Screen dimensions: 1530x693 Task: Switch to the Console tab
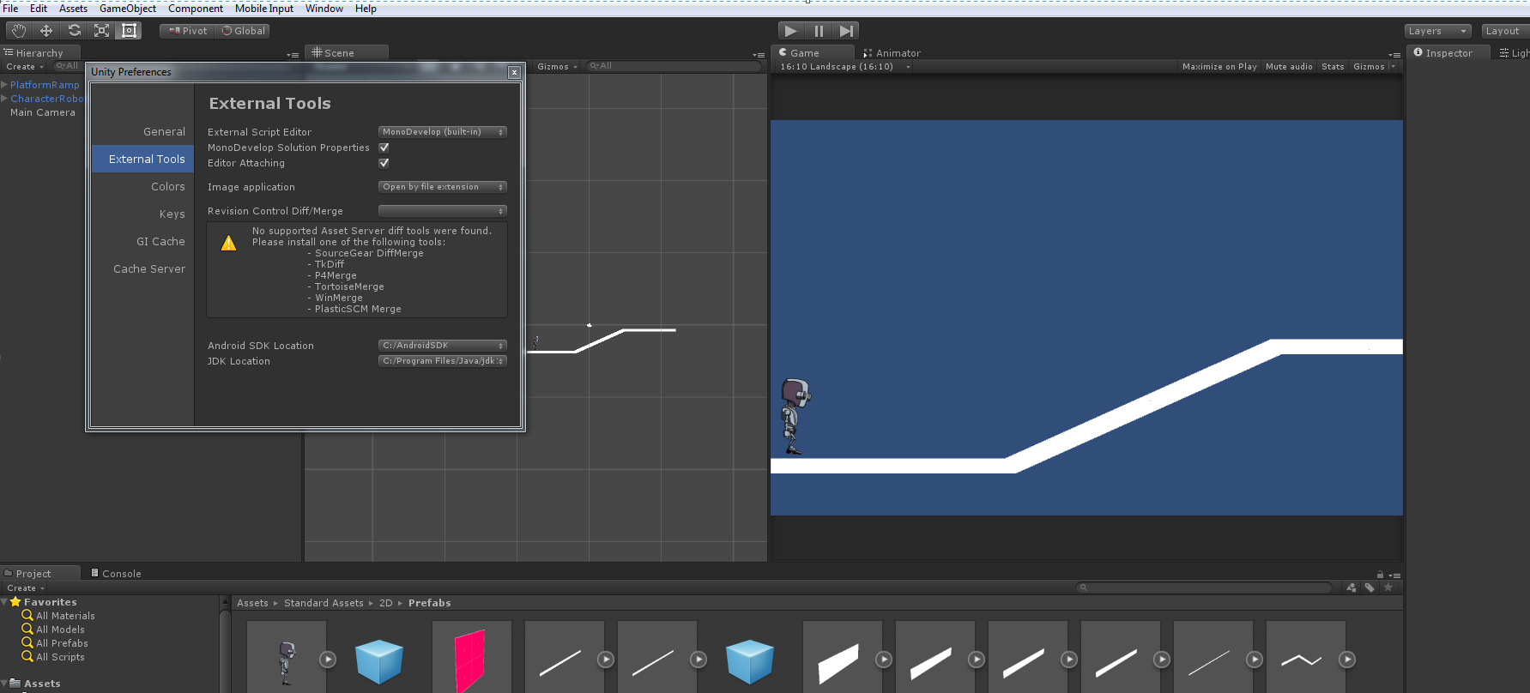coord(116,574)
